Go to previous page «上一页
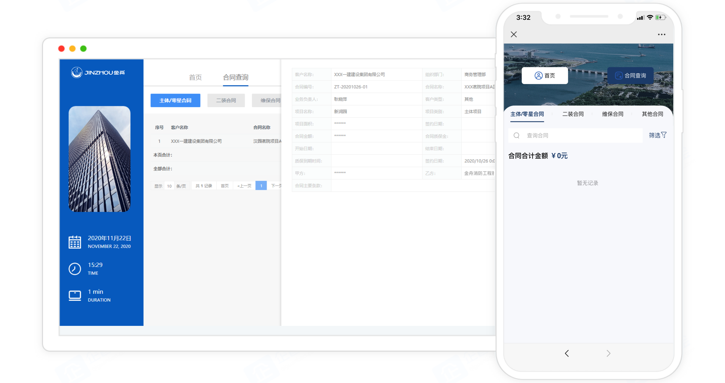Screen dimensions: 725x383 pyautogui.click(x=244, y=186)
